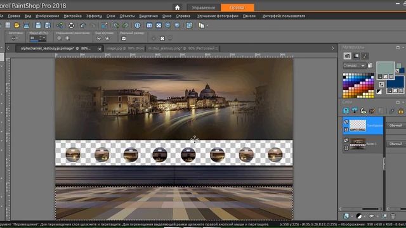Select the Swatches tab in Materials
This screenshot has height=228, width=406.
(365, 56)
